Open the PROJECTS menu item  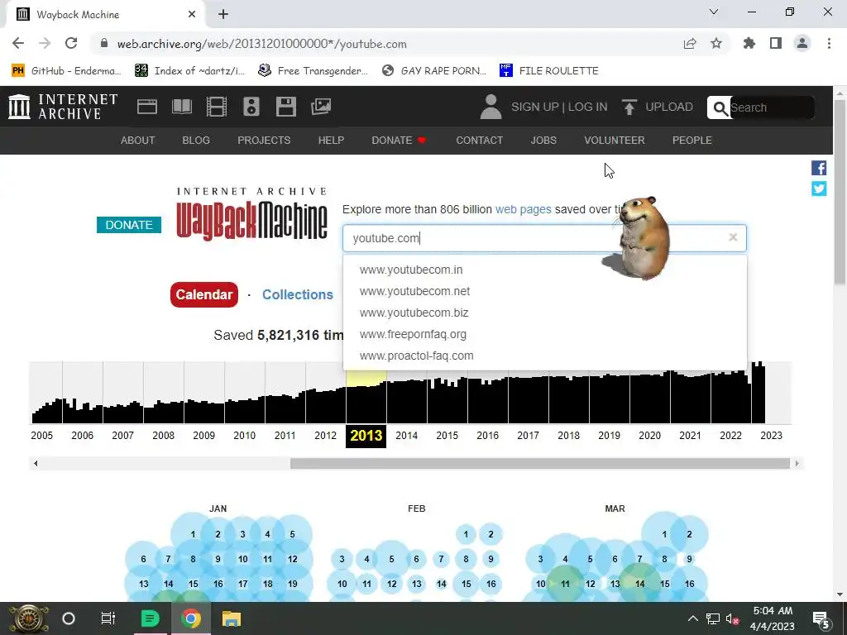coord(264,141)
